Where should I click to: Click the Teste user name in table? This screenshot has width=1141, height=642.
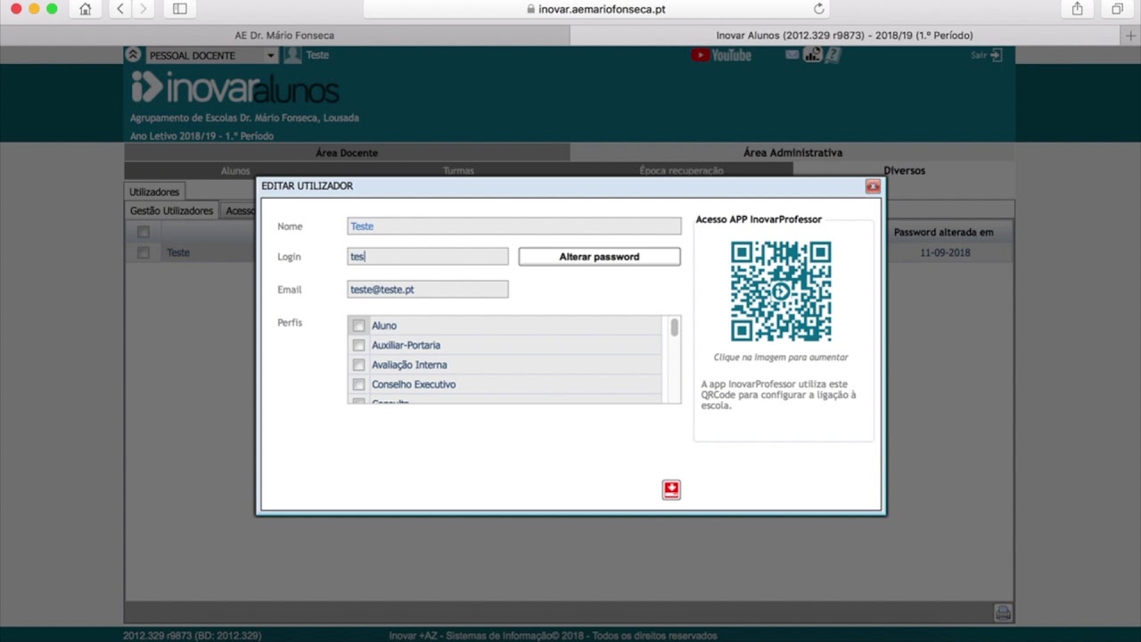[x=178, y=253]
